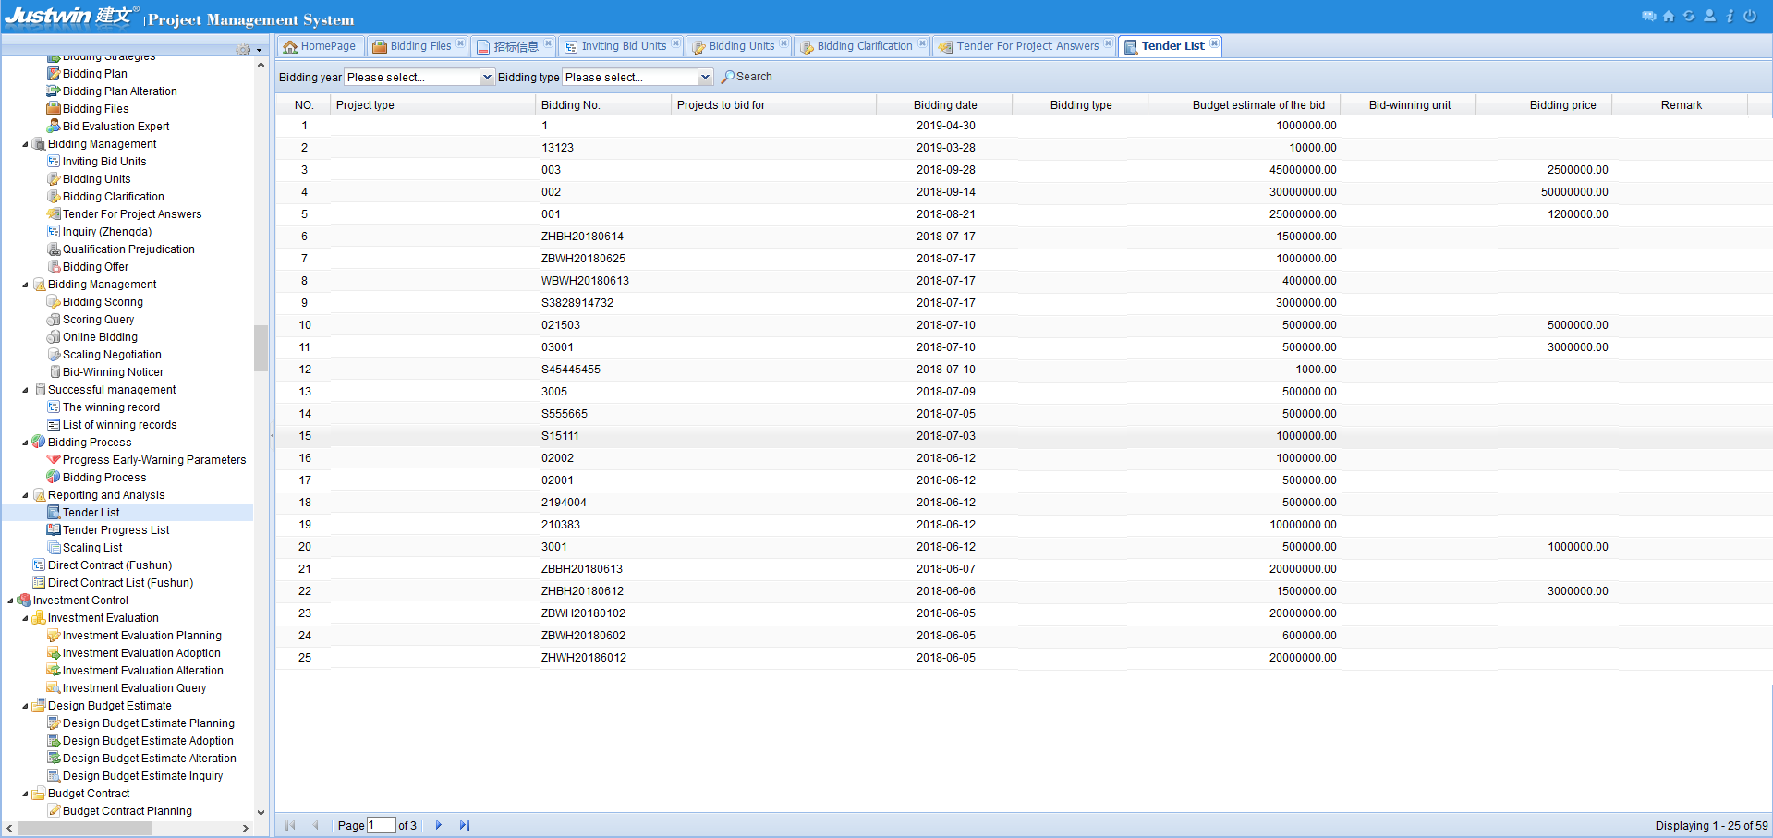Close the Tender List tab
1773x838 pixels.
click(1214, 43)
